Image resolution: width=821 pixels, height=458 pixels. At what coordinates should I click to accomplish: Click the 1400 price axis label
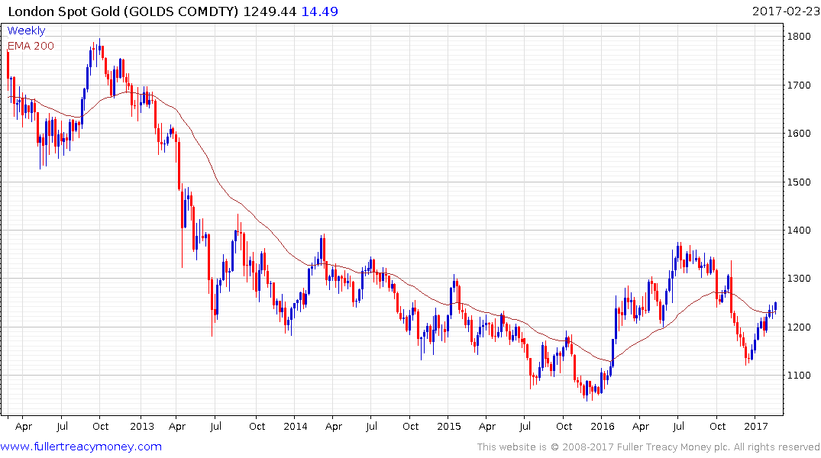(799, 231)
